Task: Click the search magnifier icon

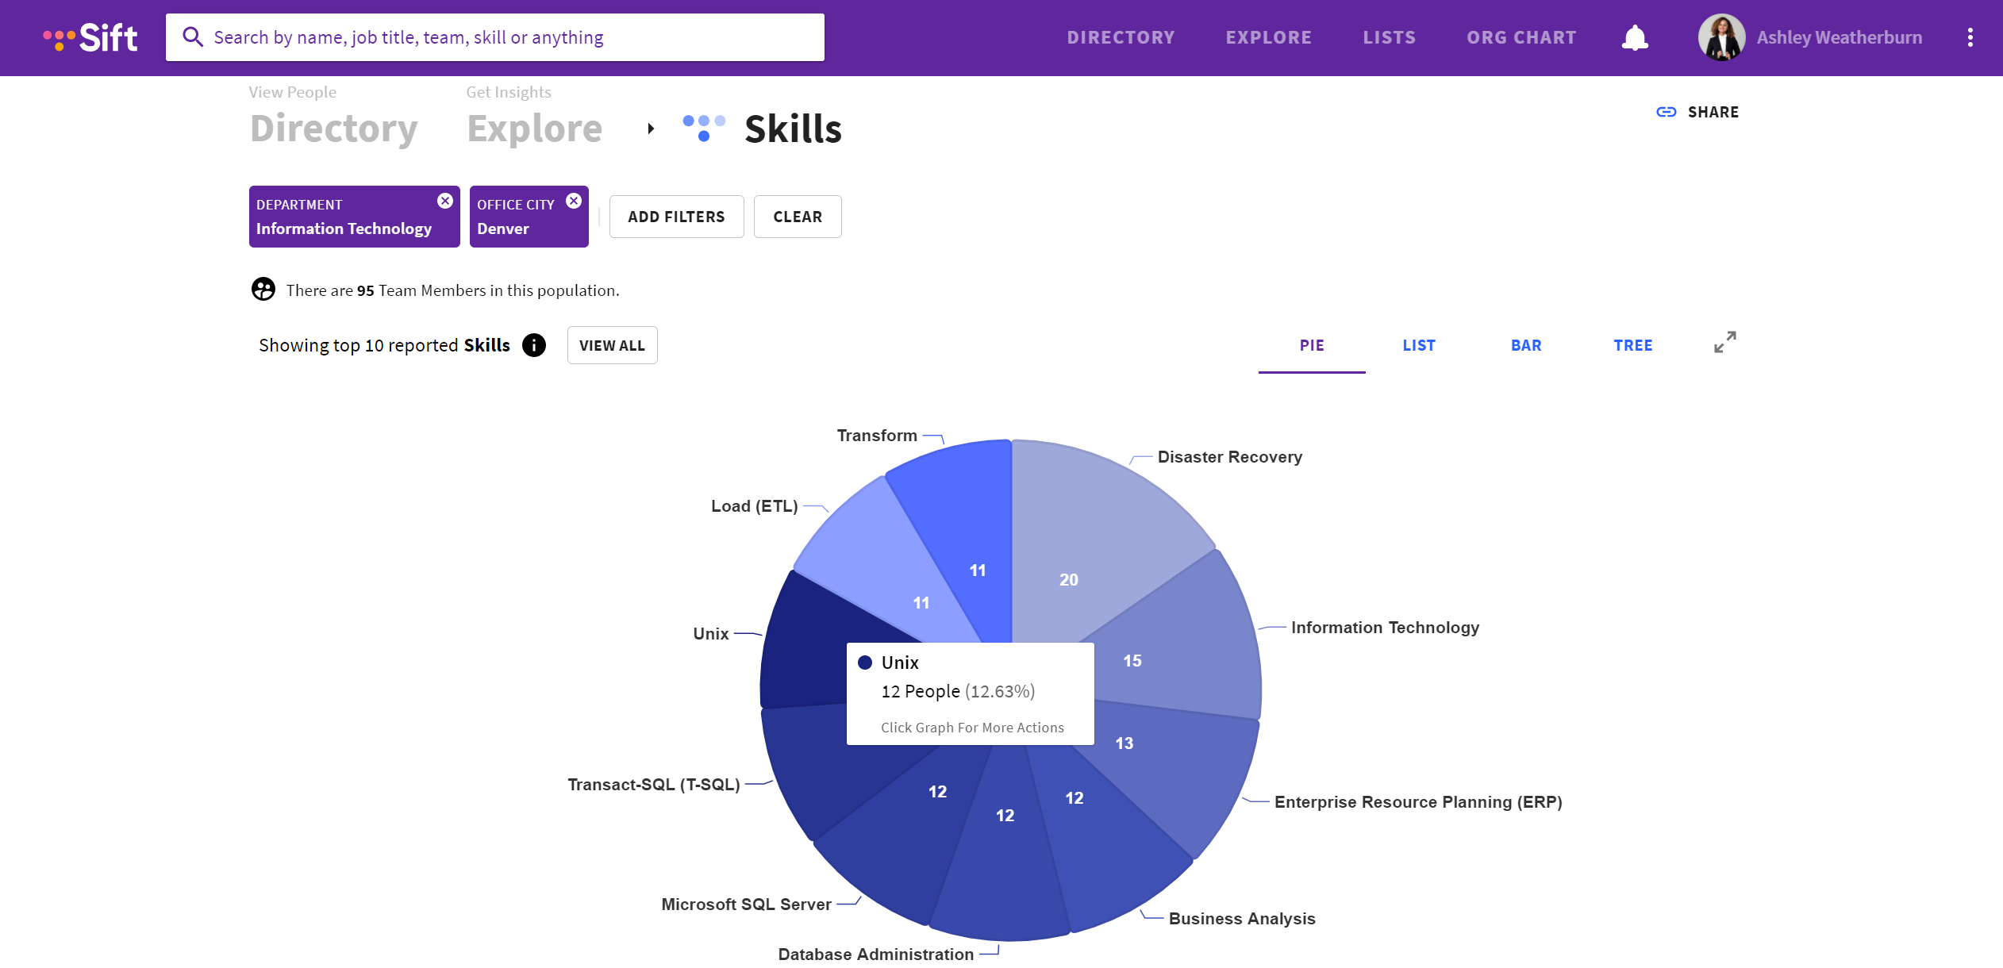Action: pyautogui.click(x=193, y=36)
